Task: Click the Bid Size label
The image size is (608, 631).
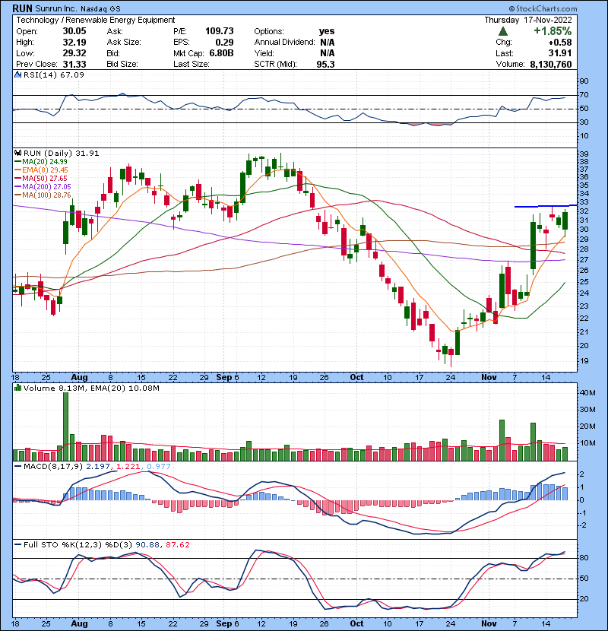Action: 122,64
